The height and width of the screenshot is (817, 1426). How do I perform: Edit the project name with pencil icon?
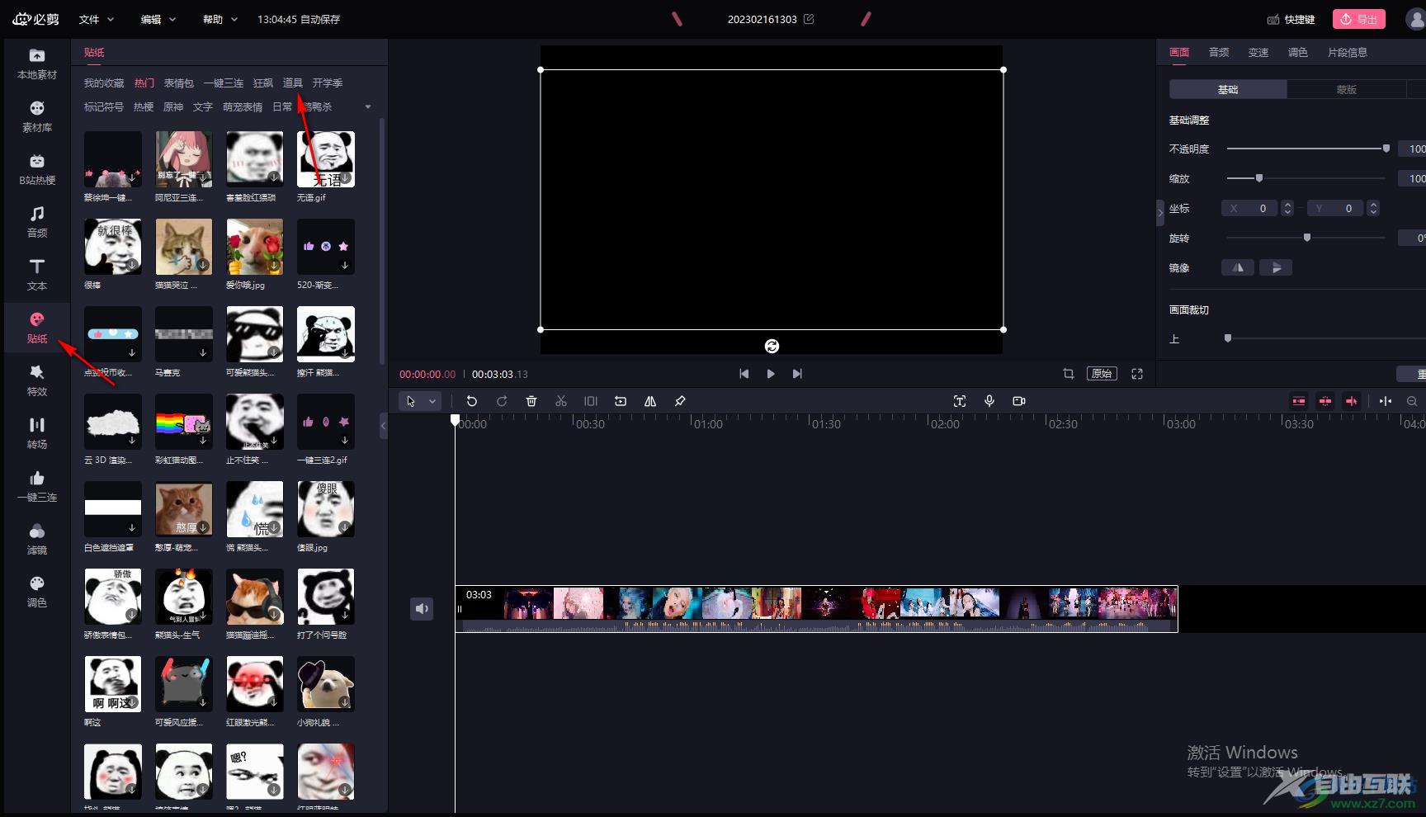pyautogui.click(x=809, y=19)
